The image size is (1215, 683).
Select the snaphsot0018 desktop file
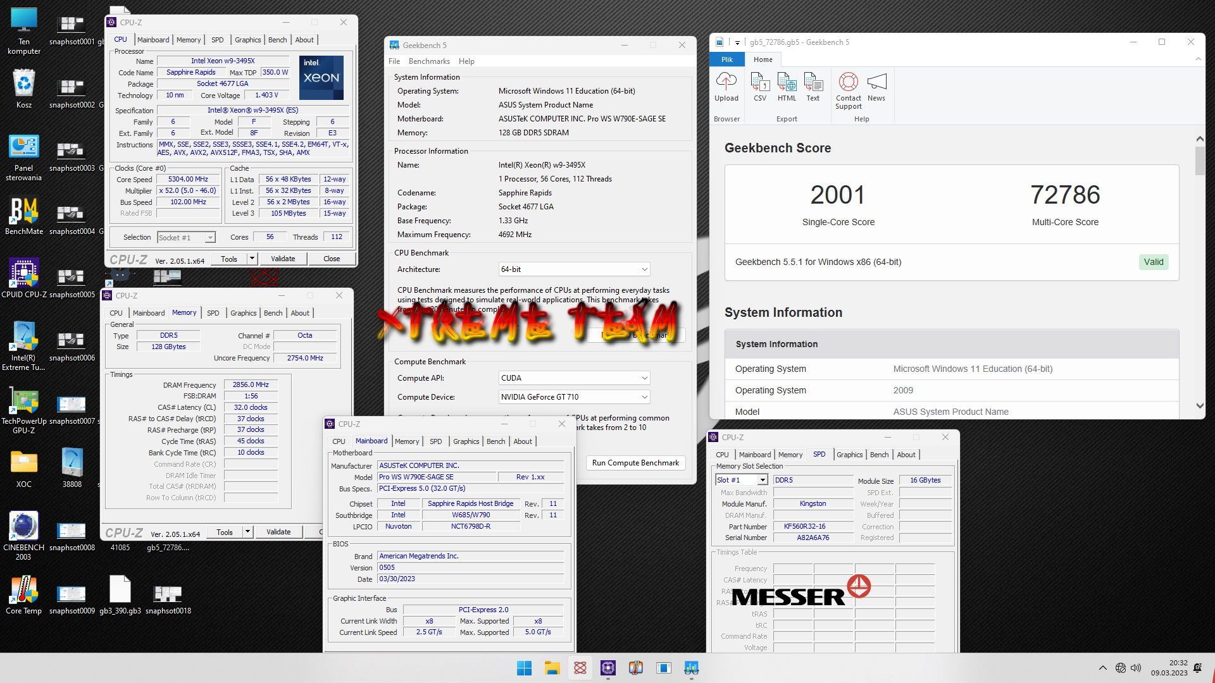pyautogui.click(x=168, y=599)
